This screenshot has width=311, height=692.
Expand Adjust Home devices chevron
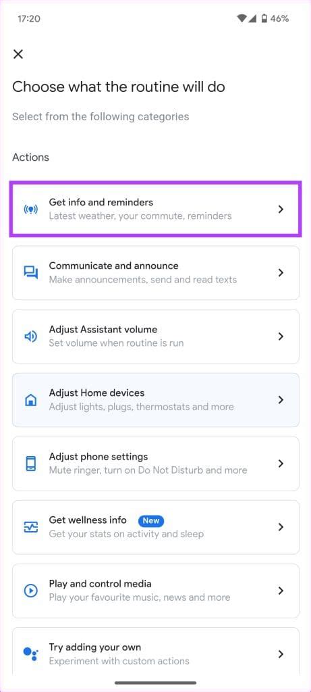click(x=281, y=400)
